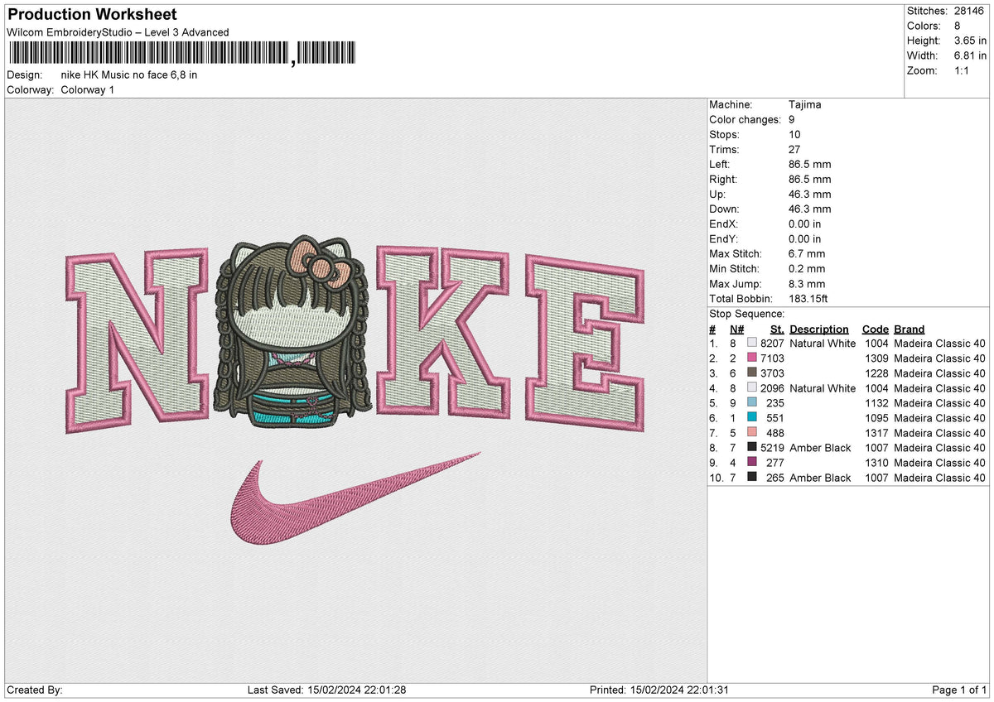Click the Min Stitch value '0.2 mm'
Viewport: 994px width, 702px height.
coord(807,269)
